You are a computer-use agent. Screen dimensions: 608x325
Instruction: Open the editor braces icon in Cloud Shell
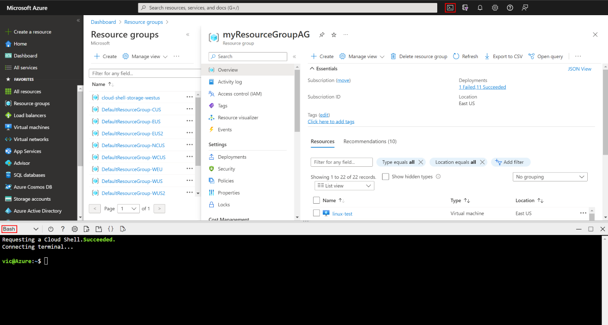click(x=111, y=229)
